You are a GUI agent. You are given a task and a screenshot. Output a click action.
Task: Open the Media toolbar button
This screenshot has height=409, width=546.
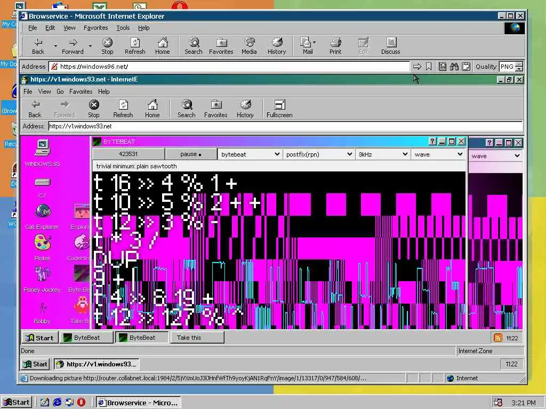coord(249,46)
